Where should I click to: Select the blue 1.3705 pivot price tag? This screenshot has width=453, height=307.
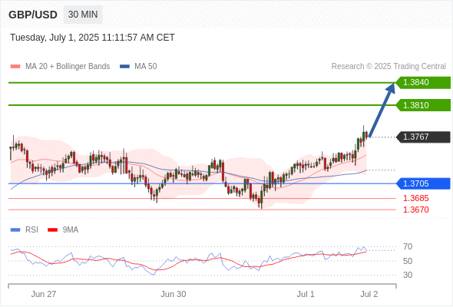click(x=423, y=183)
